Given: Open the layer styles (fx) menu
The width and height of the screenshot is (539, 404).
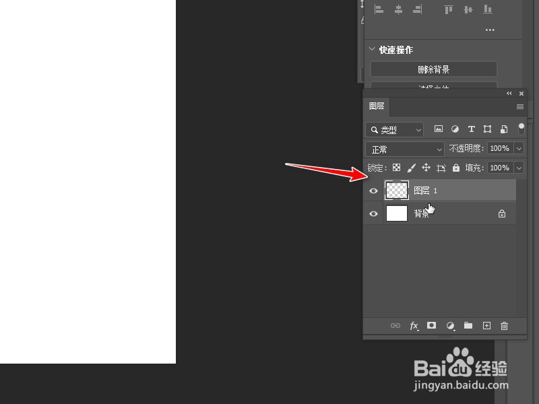Looking at the screenshot, I should (x=414, y=326).
